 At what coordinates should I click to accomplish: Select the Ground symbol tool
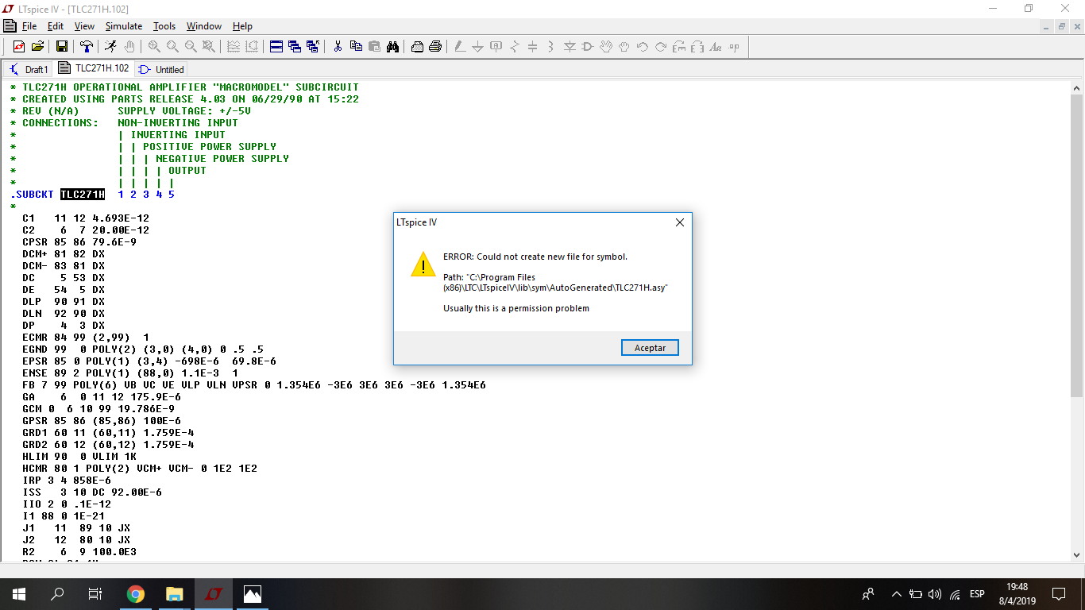477,47
